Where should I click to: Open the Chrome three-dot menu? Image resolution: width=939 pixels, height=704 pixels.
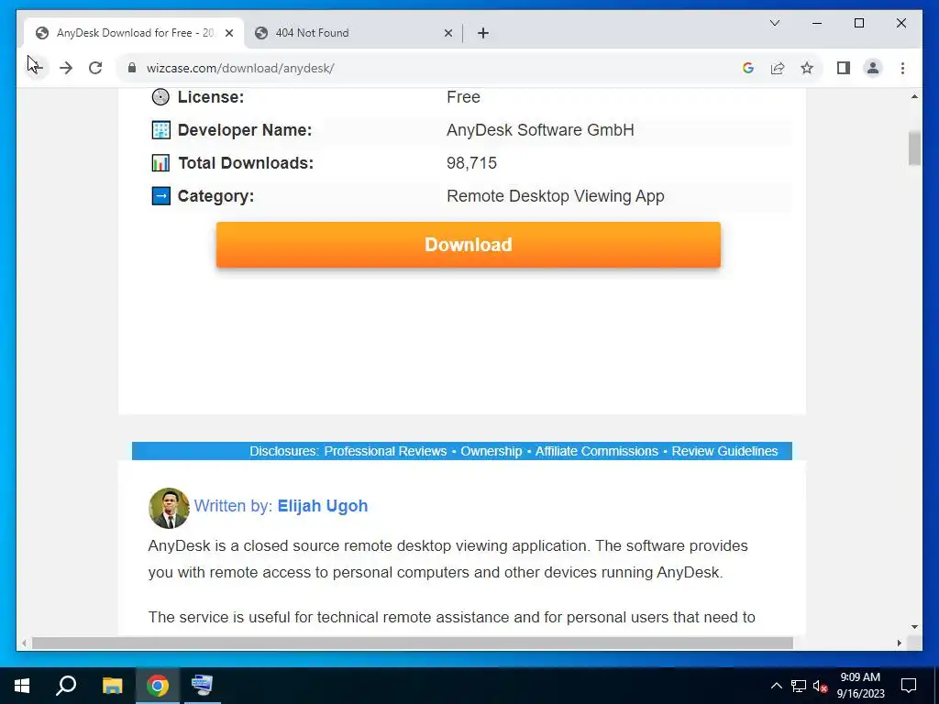click(902, 68)
